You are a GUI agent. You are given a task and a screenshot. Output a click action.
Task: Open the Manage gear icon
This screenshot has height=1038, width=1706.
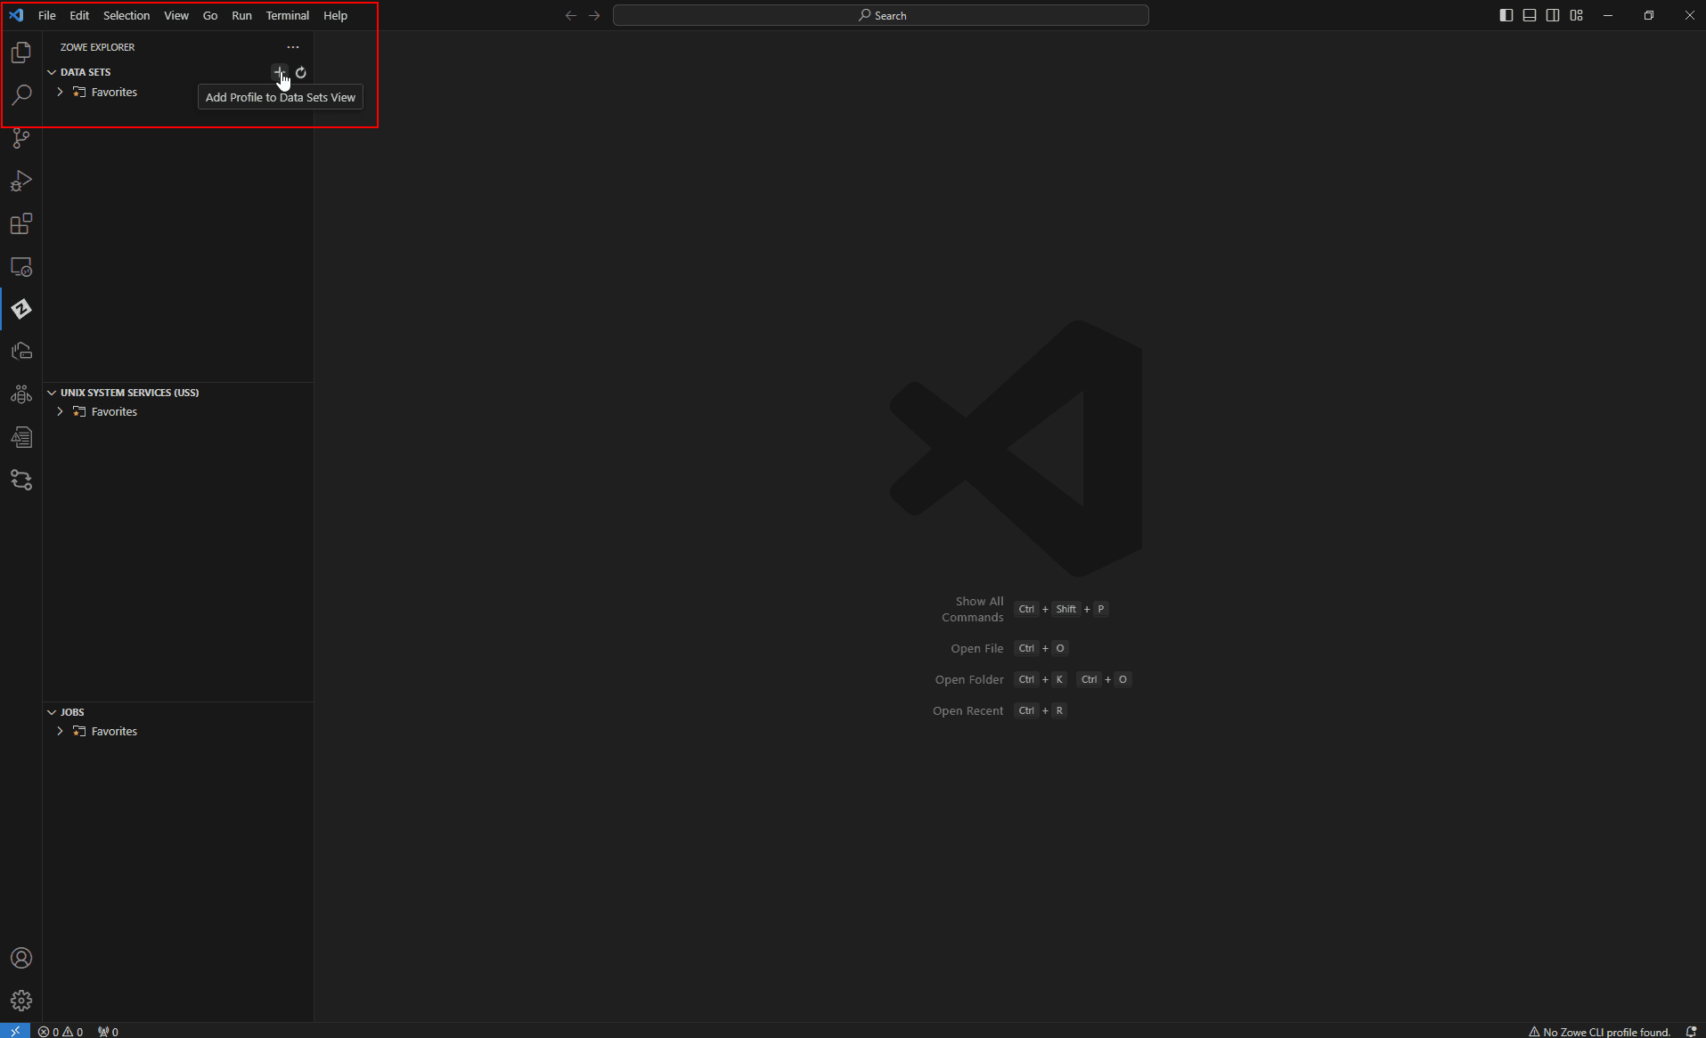tap(21, 1001)
